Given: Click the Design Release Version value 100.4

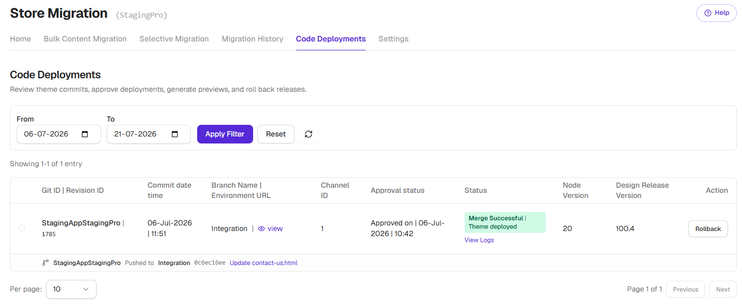Looking at the screenshot, I should [x=625, y=229].
